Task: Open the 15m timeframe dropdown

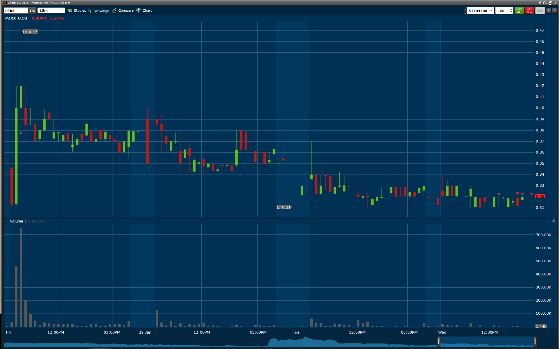Action: point(62,10)
